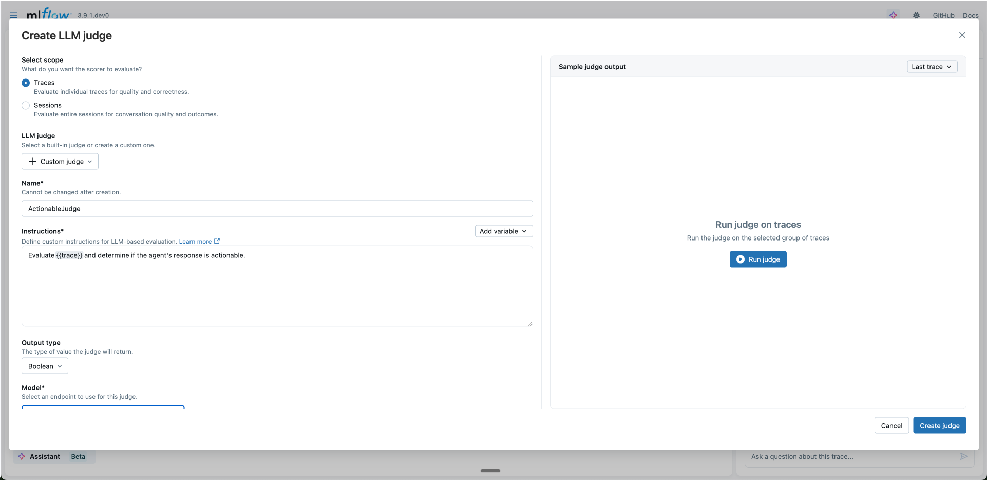
Task: Click the send icon in the trace question box
Action: 964,456
